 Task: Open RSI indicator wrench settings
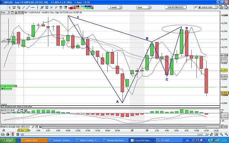tap(33, 127)
